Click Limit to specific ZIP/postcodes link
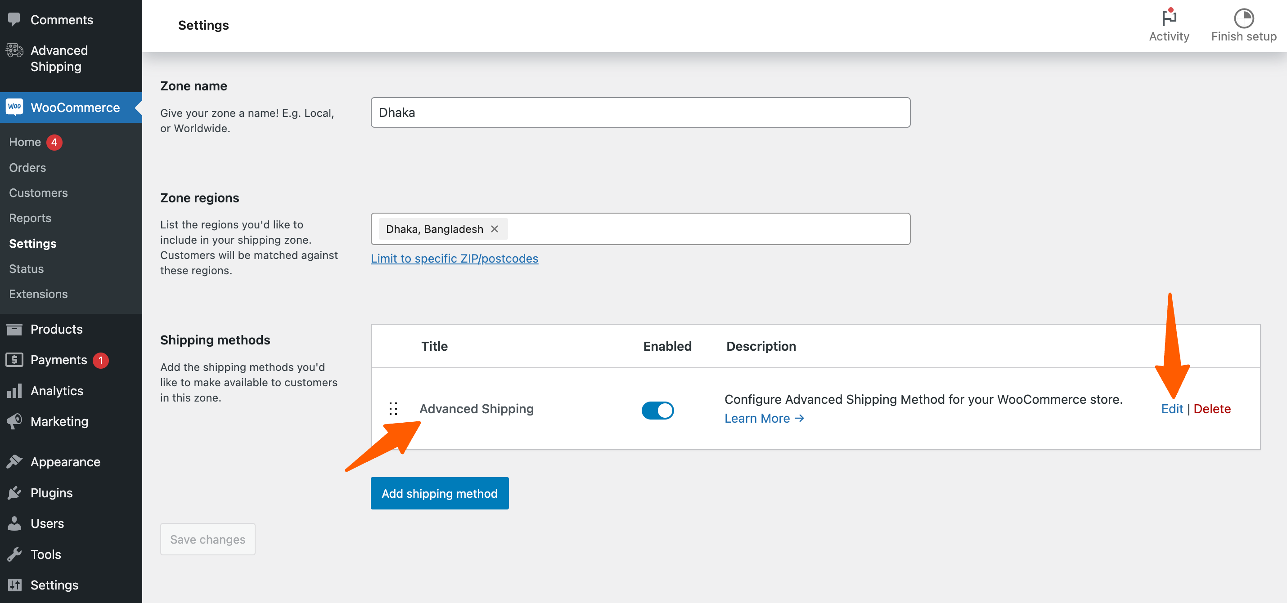This screenshot has width=1287, height=603. (x=454, y=259)
